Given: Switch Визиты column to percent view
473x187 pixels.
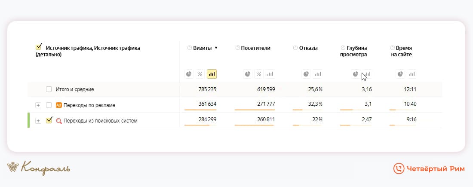Looking at the screenshot, I should coord(200,74).
